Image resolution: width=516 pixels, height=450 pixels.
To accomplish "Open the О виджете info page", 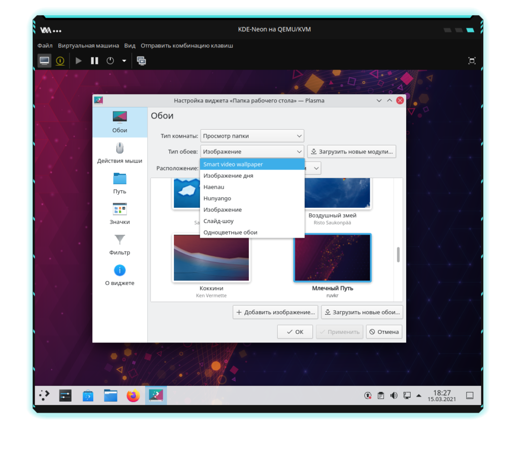I will [x=119, y=275].
